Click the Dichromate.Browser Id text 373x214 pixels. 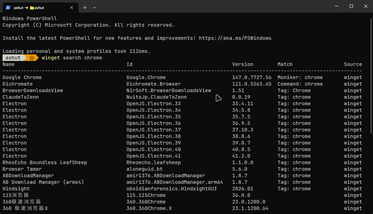coord(153,84)
